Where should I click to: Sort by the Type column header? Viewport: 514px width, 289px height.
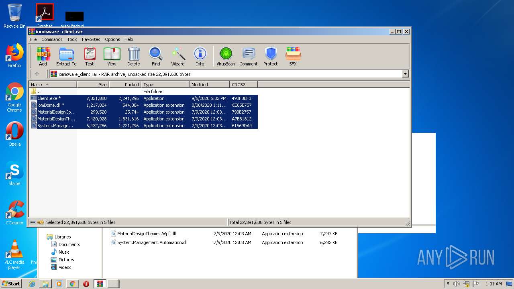pyautogui.click(x=165, y=85)
